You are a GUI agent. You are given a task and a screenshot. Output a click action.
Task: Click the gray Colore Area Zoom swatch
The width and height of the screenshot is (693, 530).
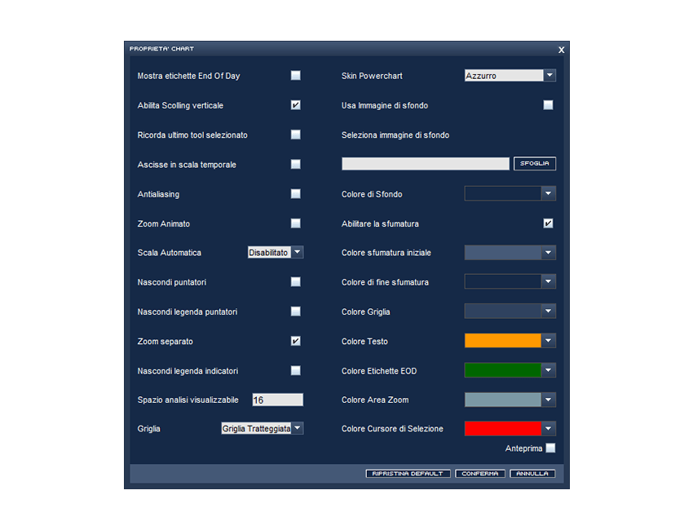point(503,400)
